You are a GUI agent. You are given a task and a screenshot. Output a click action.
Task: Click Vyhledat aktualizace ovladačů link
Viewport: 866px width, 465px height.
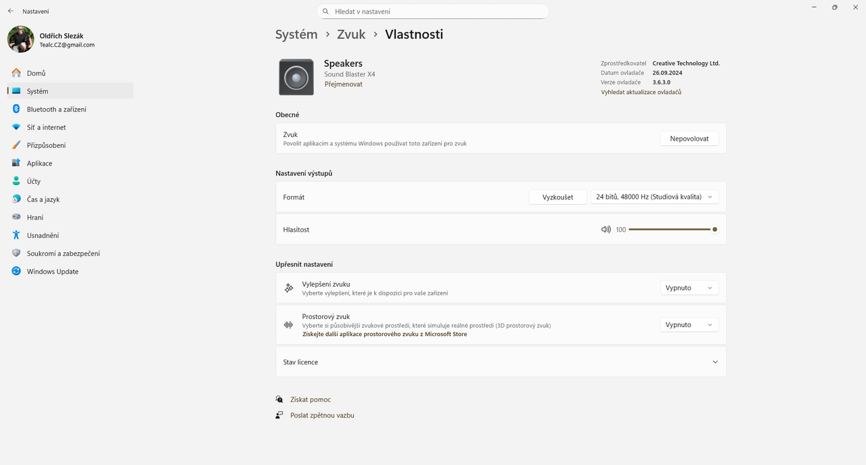tap(641, 92)
